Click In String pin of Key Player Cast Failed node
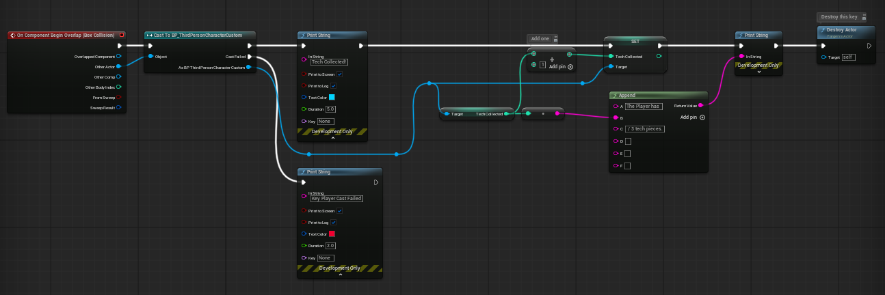The height and width of the screenshot is (295, 885). tap(304, 196)
